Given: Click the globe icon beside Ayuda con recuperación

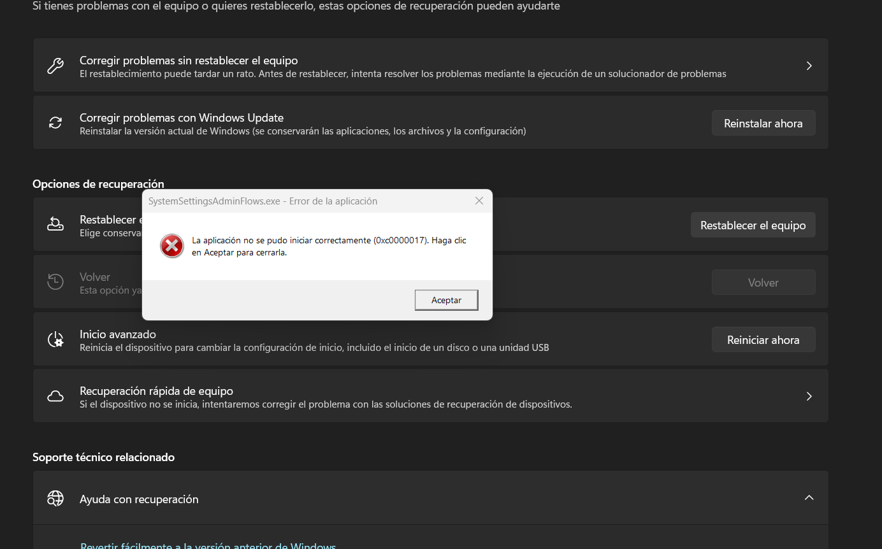Looking at the screenshot, I should point(55,498).
